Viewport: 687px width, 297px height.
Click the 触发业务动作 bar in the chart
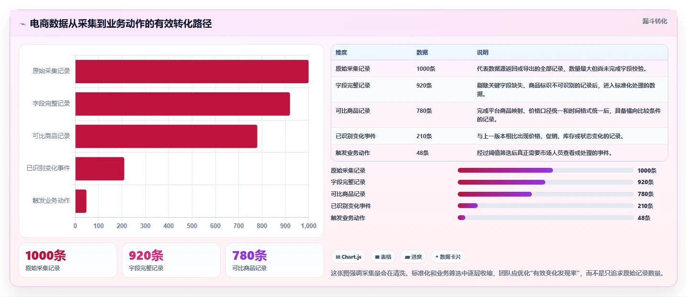(x=81, y=201)
